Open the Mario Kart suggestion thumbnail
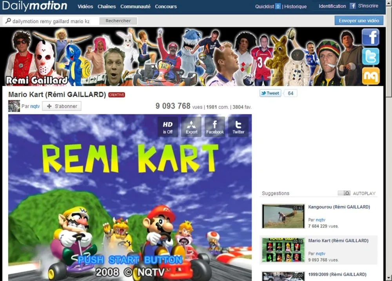 283,250
